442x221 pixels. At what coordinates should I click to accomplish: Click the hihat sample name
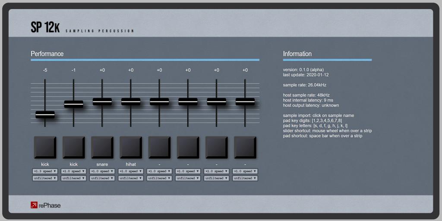coord(131,164)
